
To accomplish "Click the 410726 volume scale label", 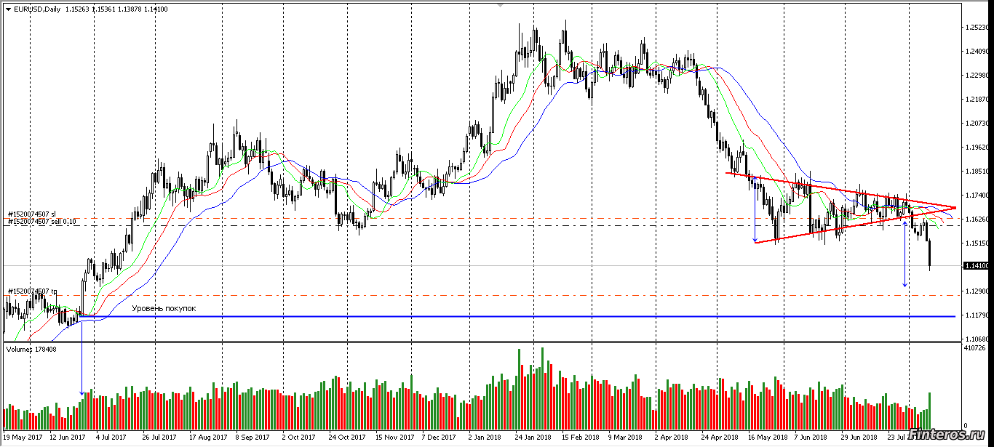I will [x=974, y=349].
